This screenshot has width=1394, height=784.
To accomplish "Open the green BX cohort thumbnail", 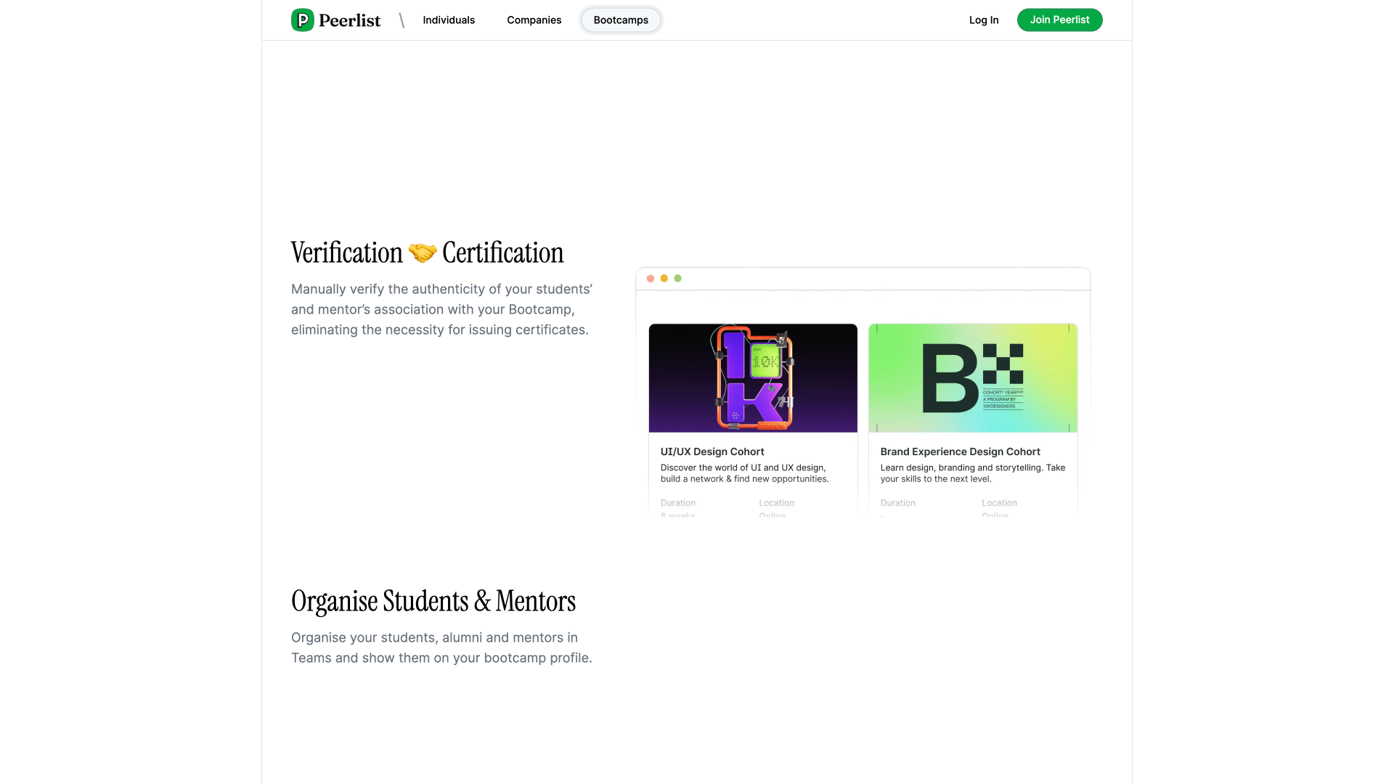I will [x=973, y=378].
